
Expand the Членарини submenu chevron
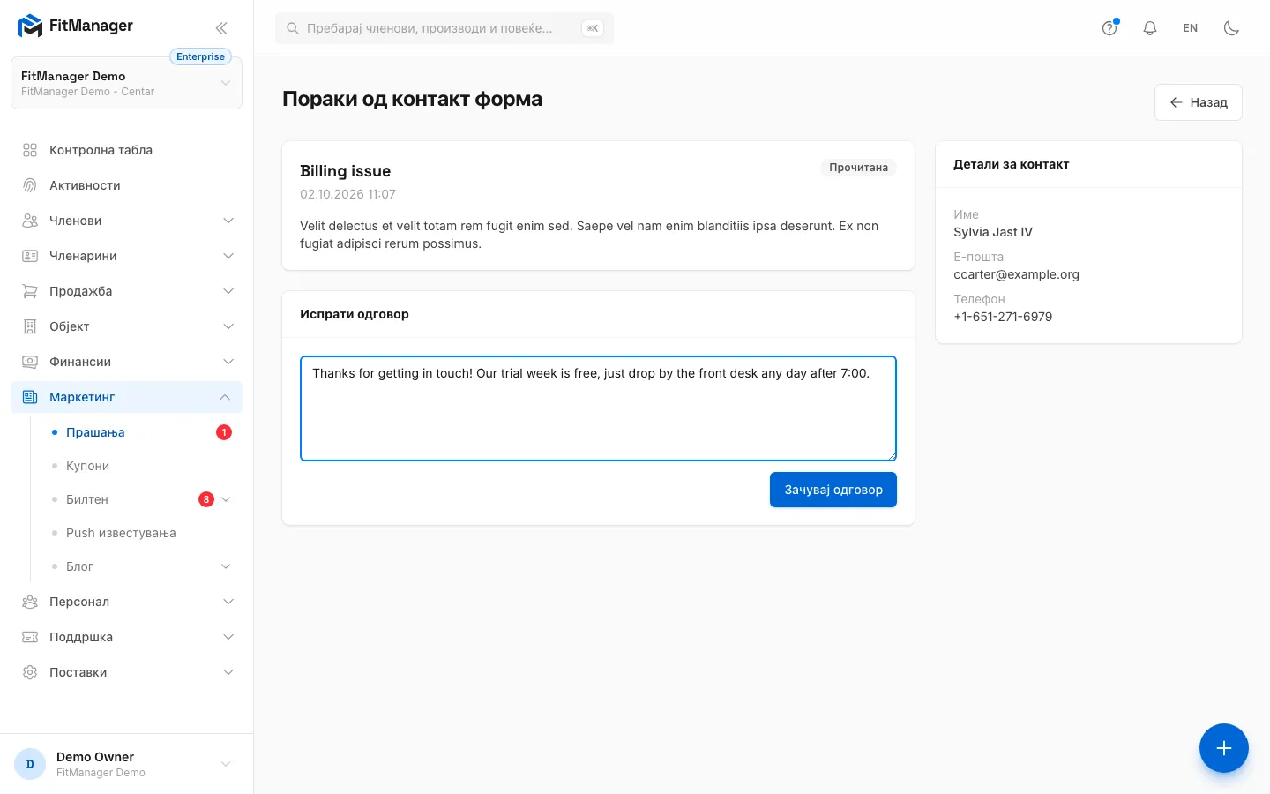228,256
